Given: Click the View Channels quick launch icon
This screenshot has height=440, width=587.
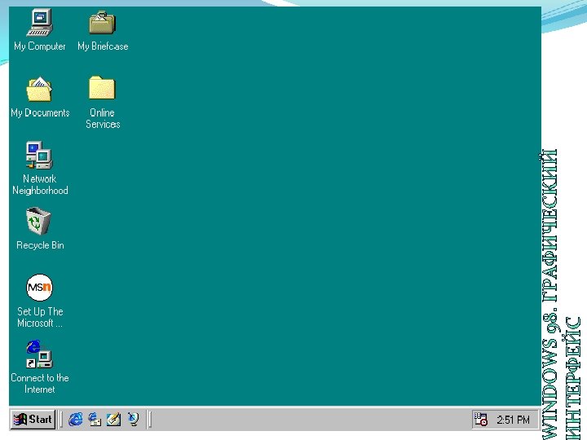Looking at the screenshot, I should coord(133,419).
